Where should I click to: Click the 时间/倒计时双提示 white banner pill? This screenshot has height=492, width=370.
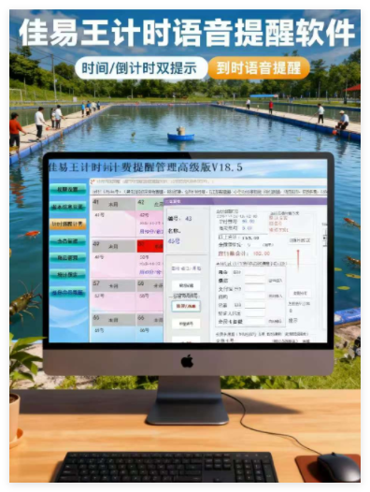tap(141, 68)
